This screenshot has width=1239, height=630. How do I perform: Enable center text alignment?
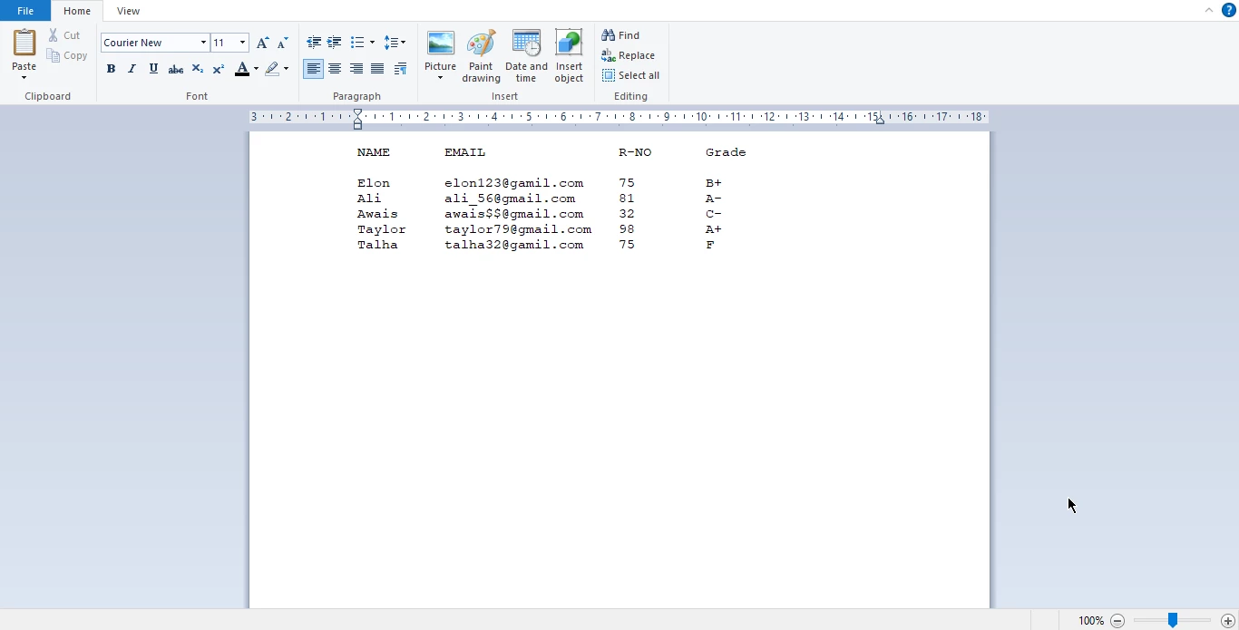(335, 69)
